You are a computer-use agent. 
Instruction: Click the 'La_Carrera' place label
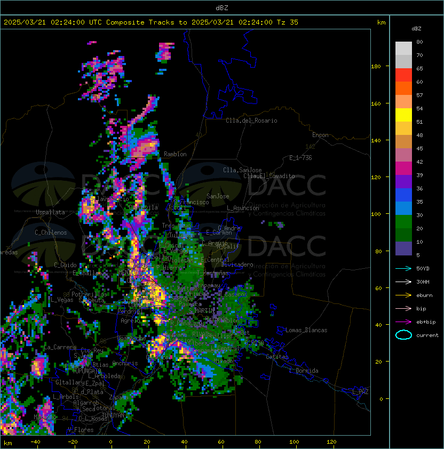pyautogui.click(x=60, y=347)
